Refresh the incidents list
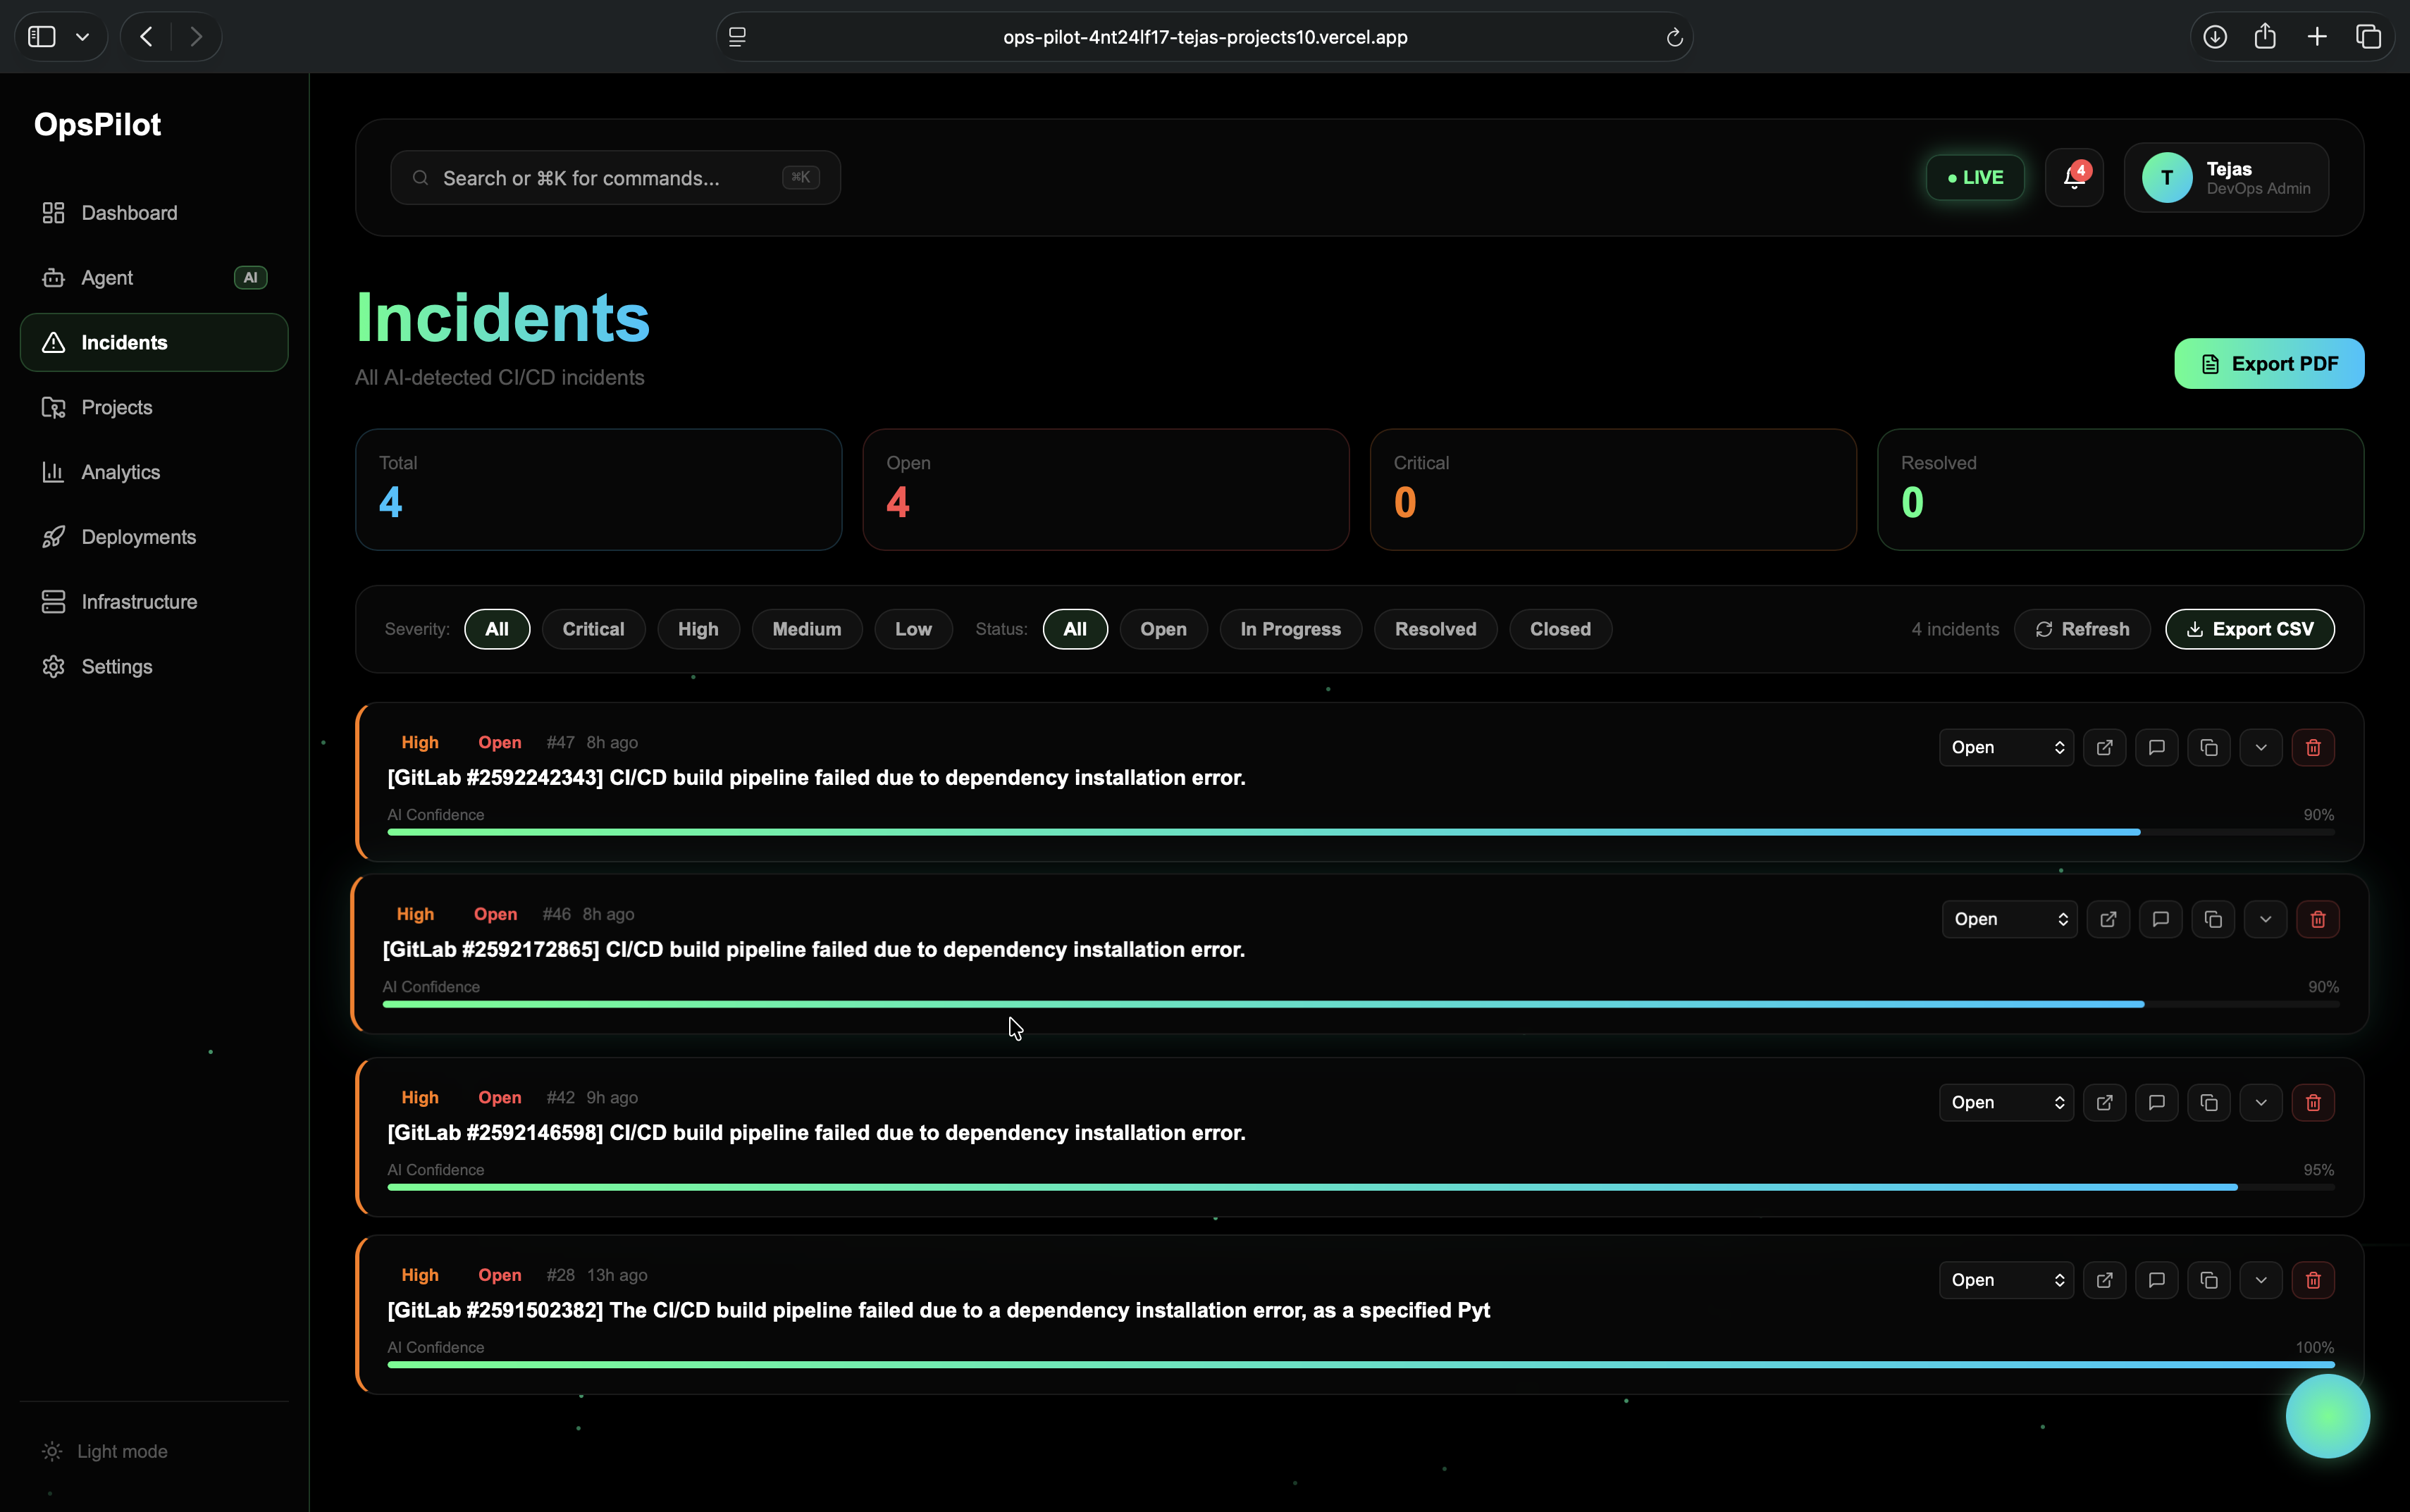The width and height of the screenshot is (2410, 1512). 2082,629
